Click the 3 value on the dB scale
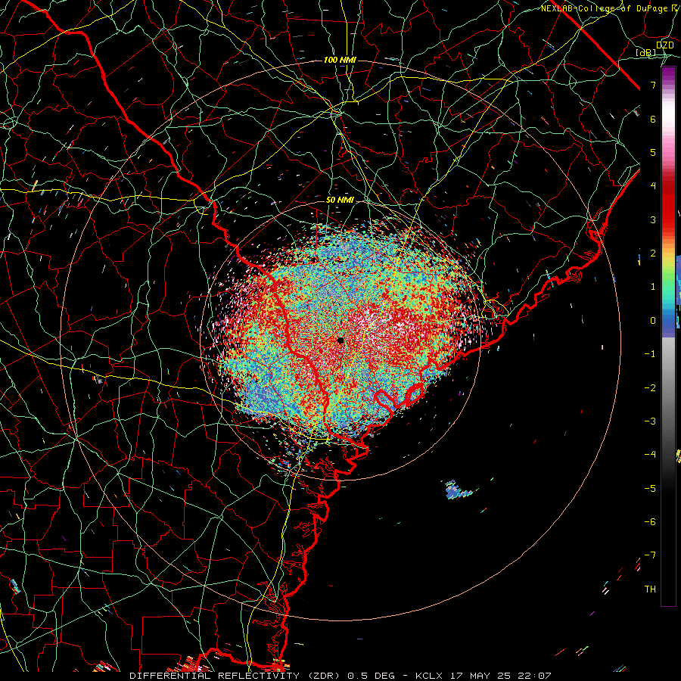This screenshot has height=681, width=681. [653, 219]
